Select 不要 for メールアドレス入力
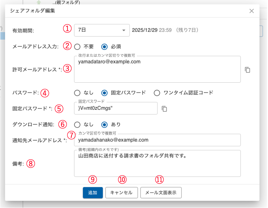This screenshot has width=268, height=208. pos(77,46)
